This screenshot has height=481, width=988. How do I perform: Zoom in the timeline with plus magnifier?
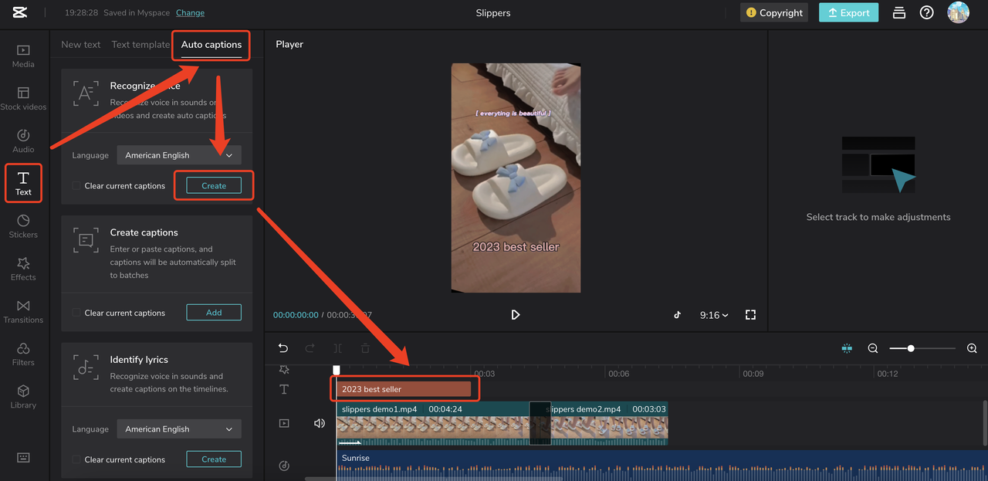[972, 348]
